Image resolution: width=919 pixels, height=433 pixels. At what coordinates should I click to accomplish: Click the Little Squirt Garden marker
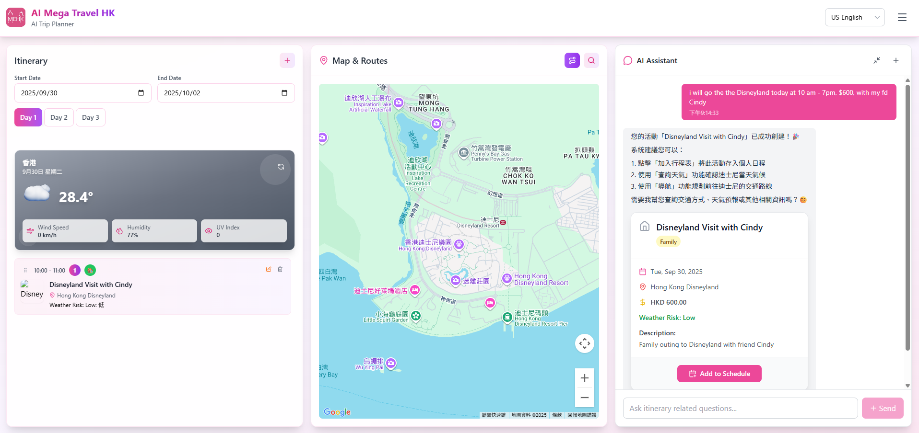416,316
